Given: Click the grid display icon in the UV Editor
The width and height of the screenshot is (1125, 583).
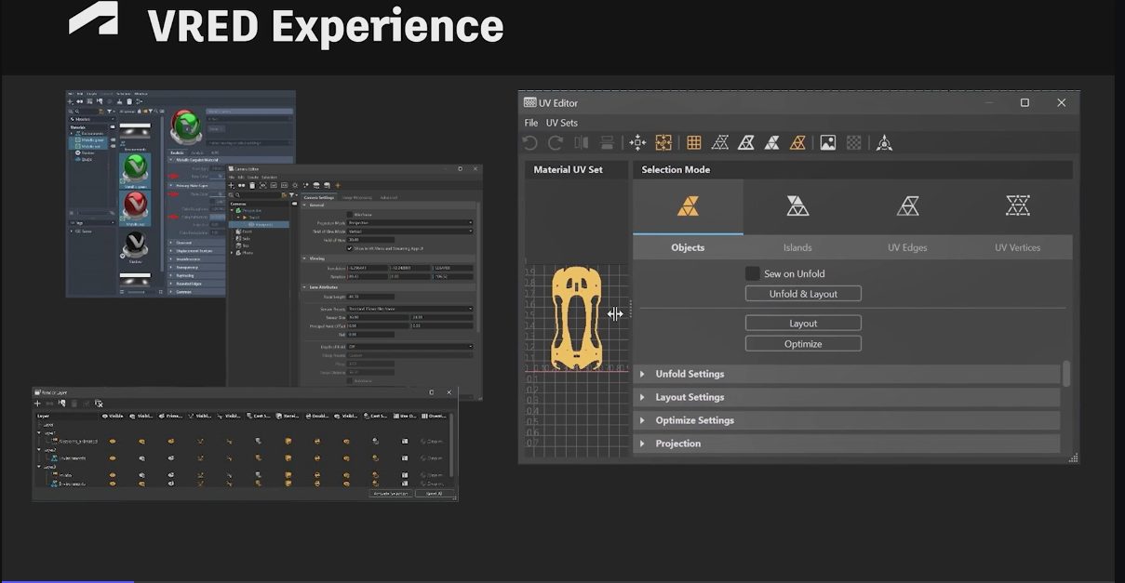Looking at the screenshot, I should tap(693, 142).
